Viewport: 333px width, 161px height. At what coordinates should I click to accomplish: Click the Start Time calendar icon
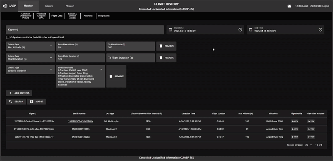click(x=170, y=29)
